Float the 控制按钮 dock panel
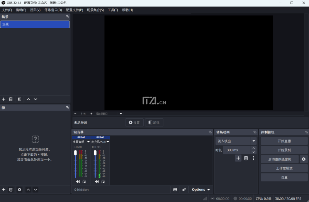309x202 pixels. 306,132
